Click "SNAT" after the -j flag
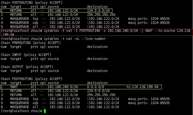Viewport: 193px width, 115px height. pyautogui.click(x=149, y=31)
